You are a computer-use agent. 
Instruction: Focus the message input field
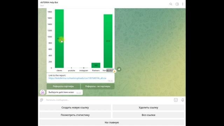tap(108, 100)
